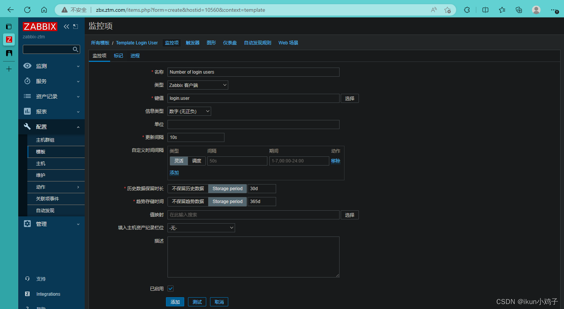564x309 pixels.
Task: Click the chart icon for 报表
Action: [27, 111]
